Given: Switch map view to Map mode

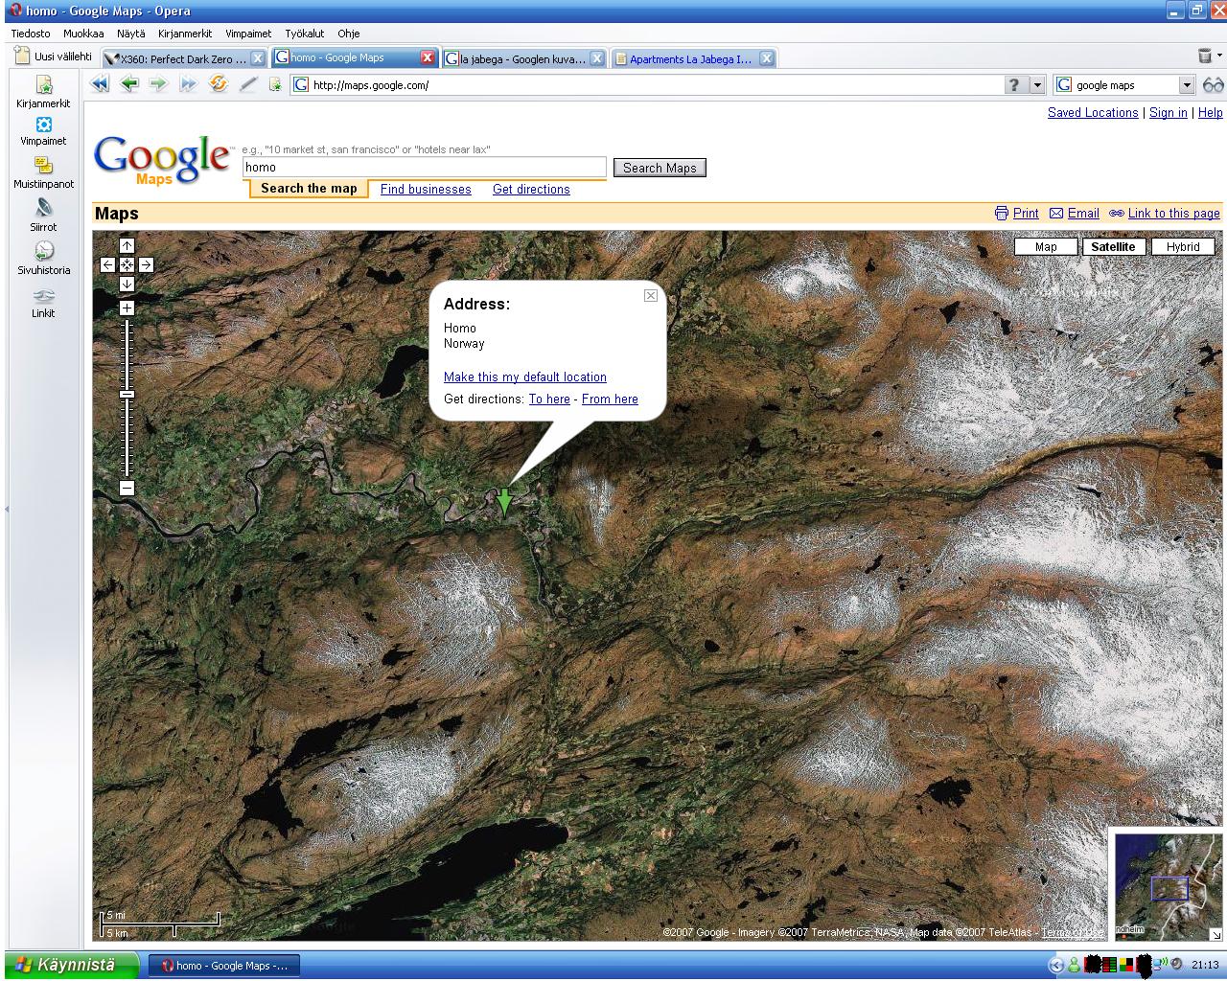Looking at the screenshot, I should click(x=1045, y=247).
